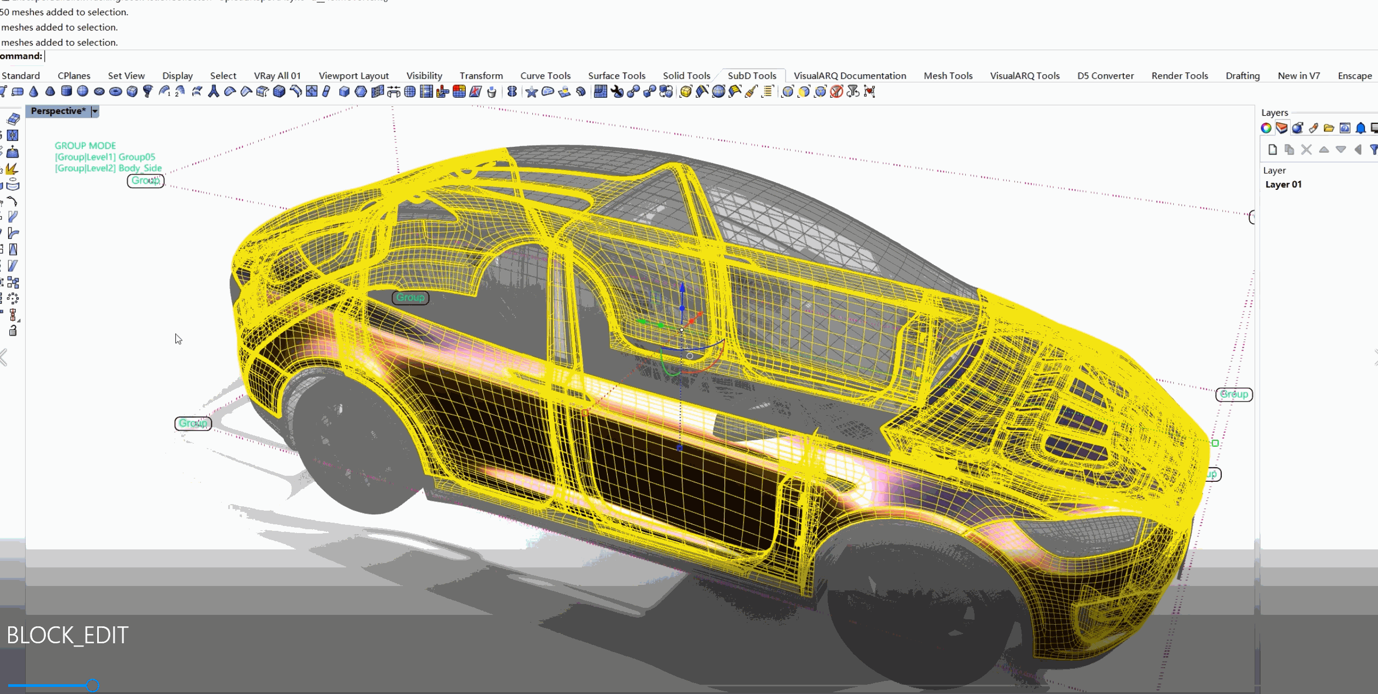Image resolution: width=1378 pixels, height=694 pixels.
Task: Click the funnel filter icon in Layers panel
Action: (1374, 149)
